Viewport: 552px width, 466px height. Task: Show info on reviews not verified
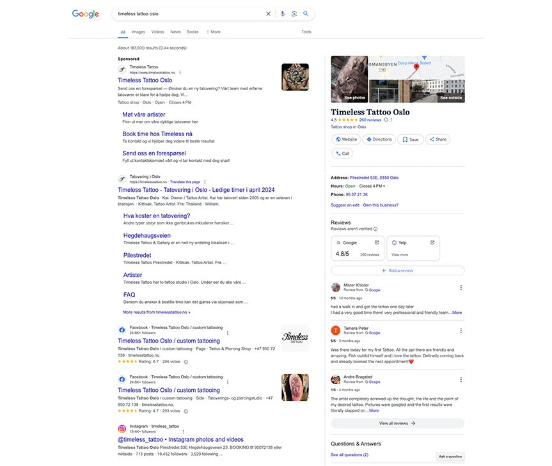coord(375,229)
